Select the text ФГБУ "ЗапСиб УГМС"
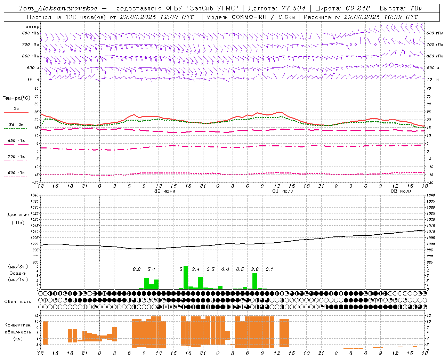This screenshot has width=445, height=356. pos(202,8)
